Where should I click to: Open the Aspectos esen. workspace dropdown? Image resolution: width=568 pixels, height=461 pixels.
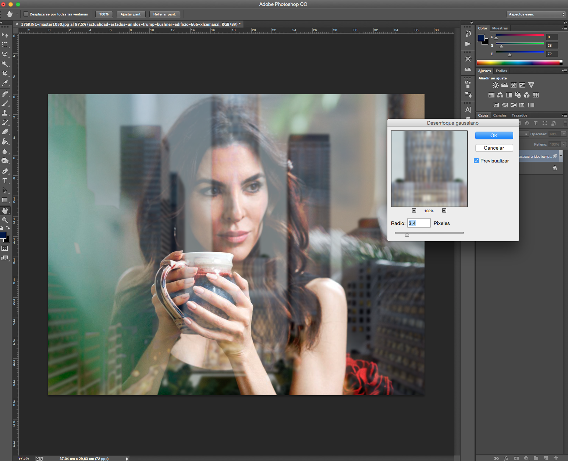point(536,14)
